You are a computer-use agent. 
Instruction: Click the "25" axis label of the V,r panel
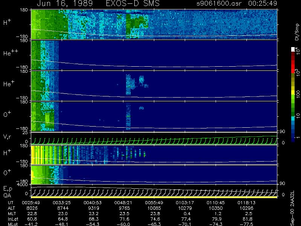pyautogui.click(x=26, y=133)
